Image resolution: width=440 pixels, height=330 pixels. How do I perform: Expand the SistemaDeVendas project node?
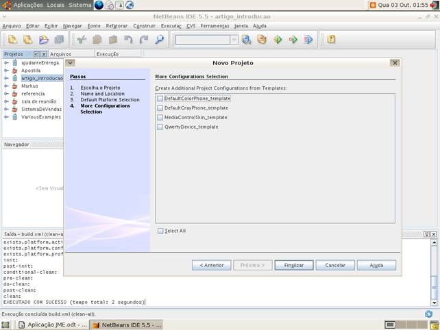6,109
